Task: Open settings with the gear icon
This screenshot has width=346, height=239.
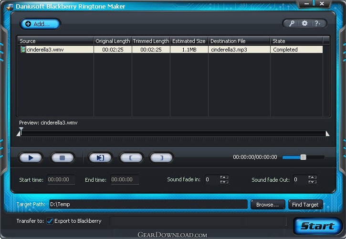Action: click(304, 23)
